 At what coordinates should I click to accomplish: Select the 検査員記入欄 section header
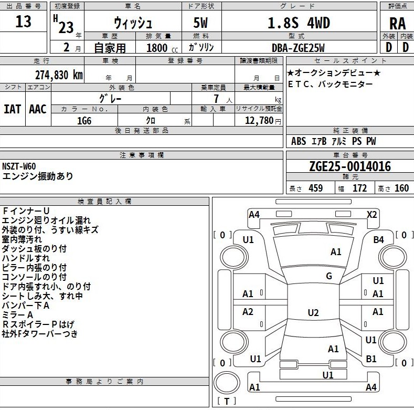coord(104,202)
